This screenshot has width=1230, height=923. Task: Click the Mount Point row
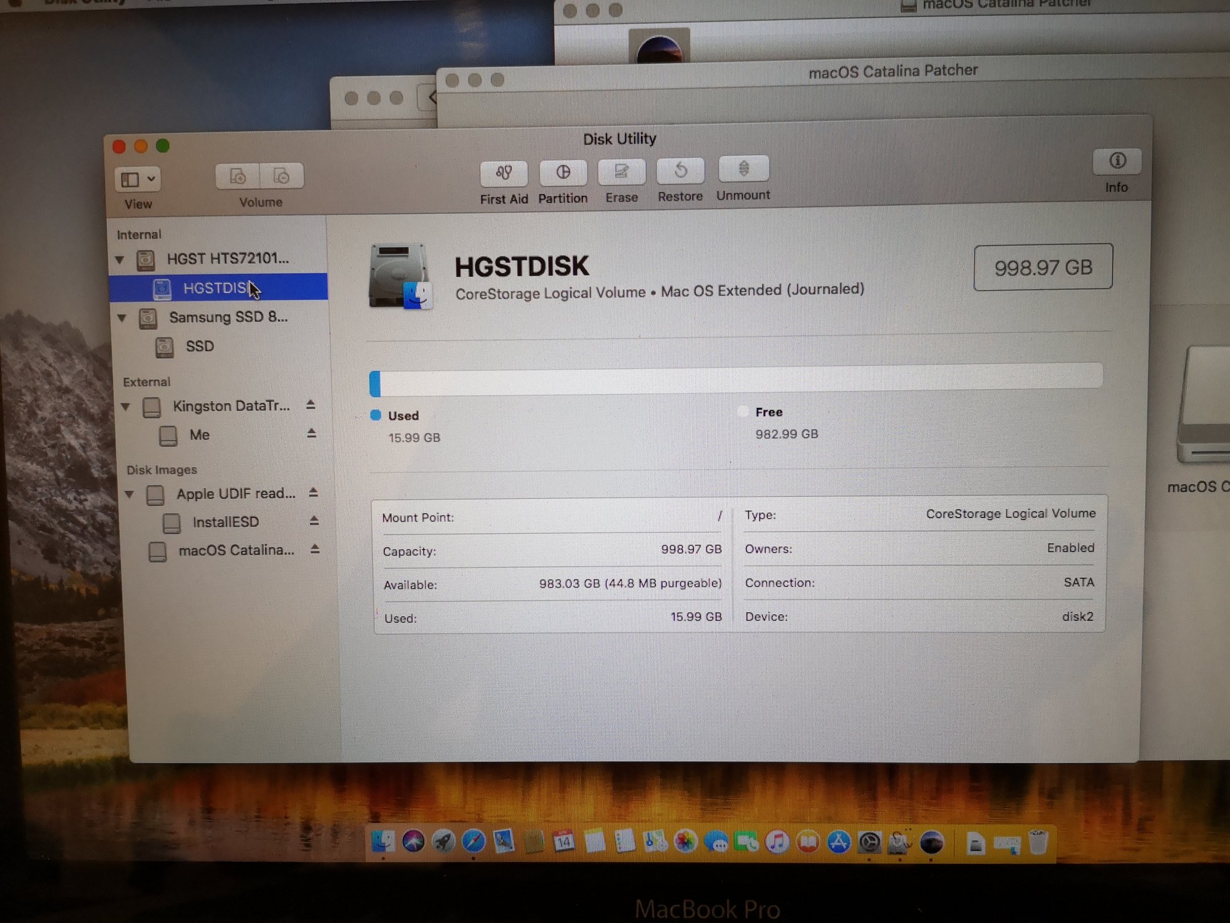552,517
